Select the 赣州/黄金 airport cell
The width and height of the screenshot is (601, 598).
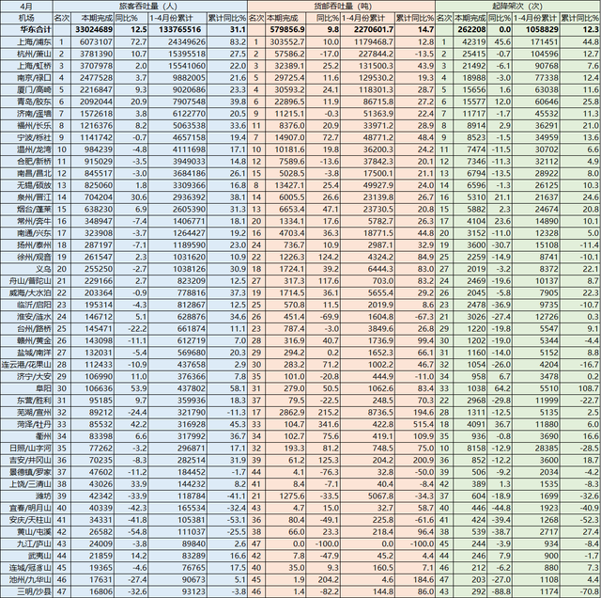[x=26, y=340]
